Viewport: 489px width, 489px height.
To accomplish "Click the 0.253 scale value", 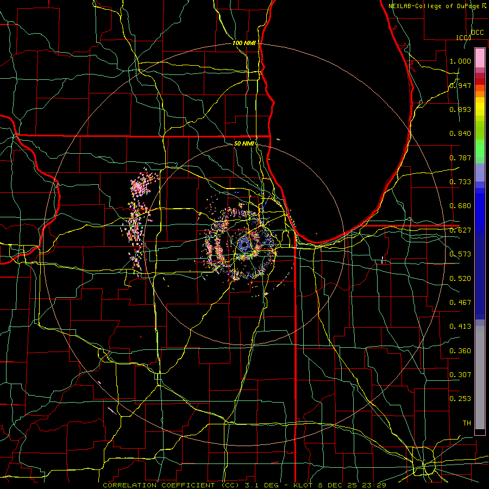I will coord(460,399).
